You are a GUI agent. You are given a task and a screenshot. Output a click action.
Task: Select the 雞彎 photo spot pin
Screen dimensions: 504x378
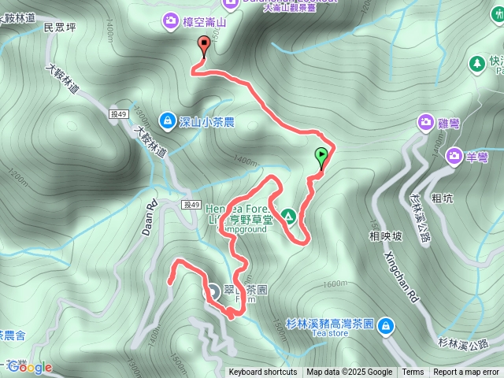425,124
